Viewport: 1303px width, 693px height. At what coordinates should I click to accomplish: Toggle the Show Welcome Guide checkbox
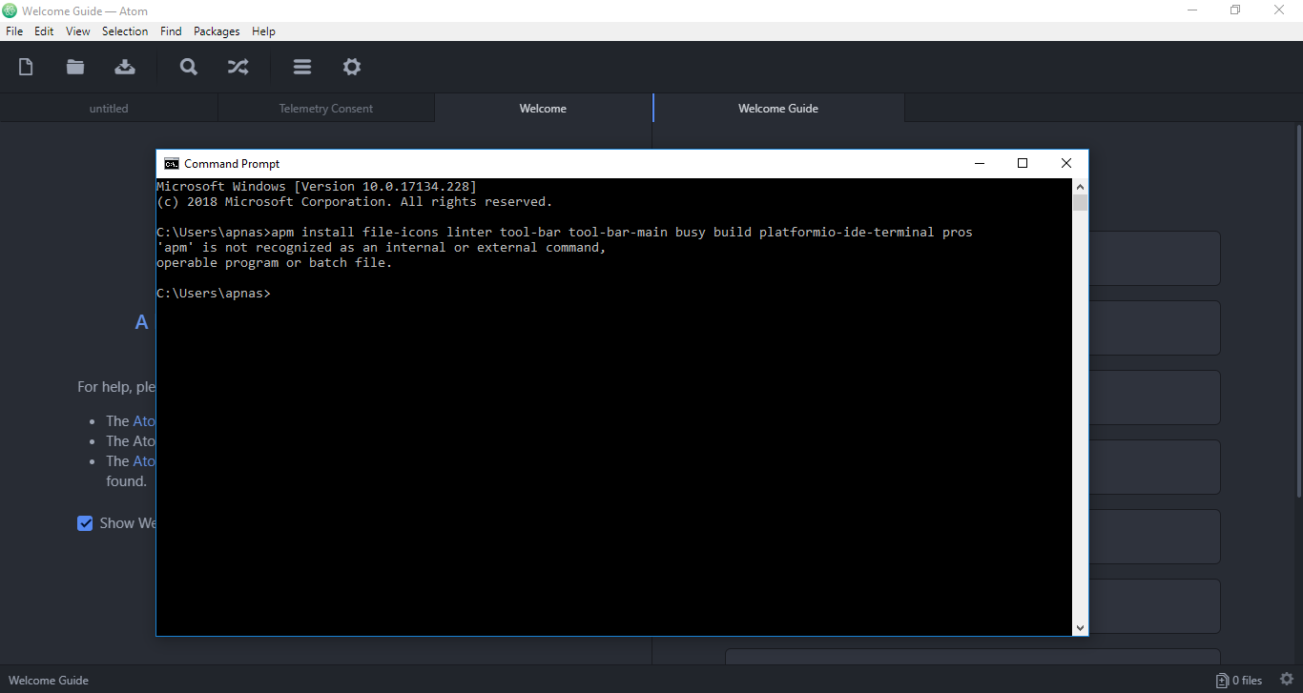point(85,523)
